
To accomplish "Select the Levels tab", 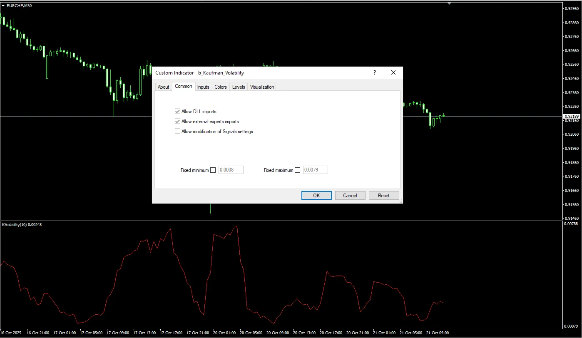I will click(x=239, y=87).
